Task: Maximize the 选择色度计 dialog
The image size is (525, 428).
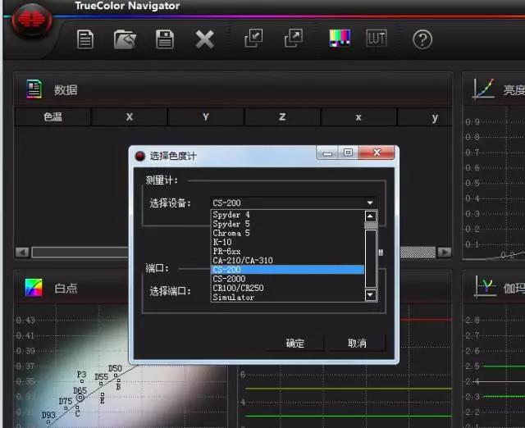Action: [x=348, y=153]
